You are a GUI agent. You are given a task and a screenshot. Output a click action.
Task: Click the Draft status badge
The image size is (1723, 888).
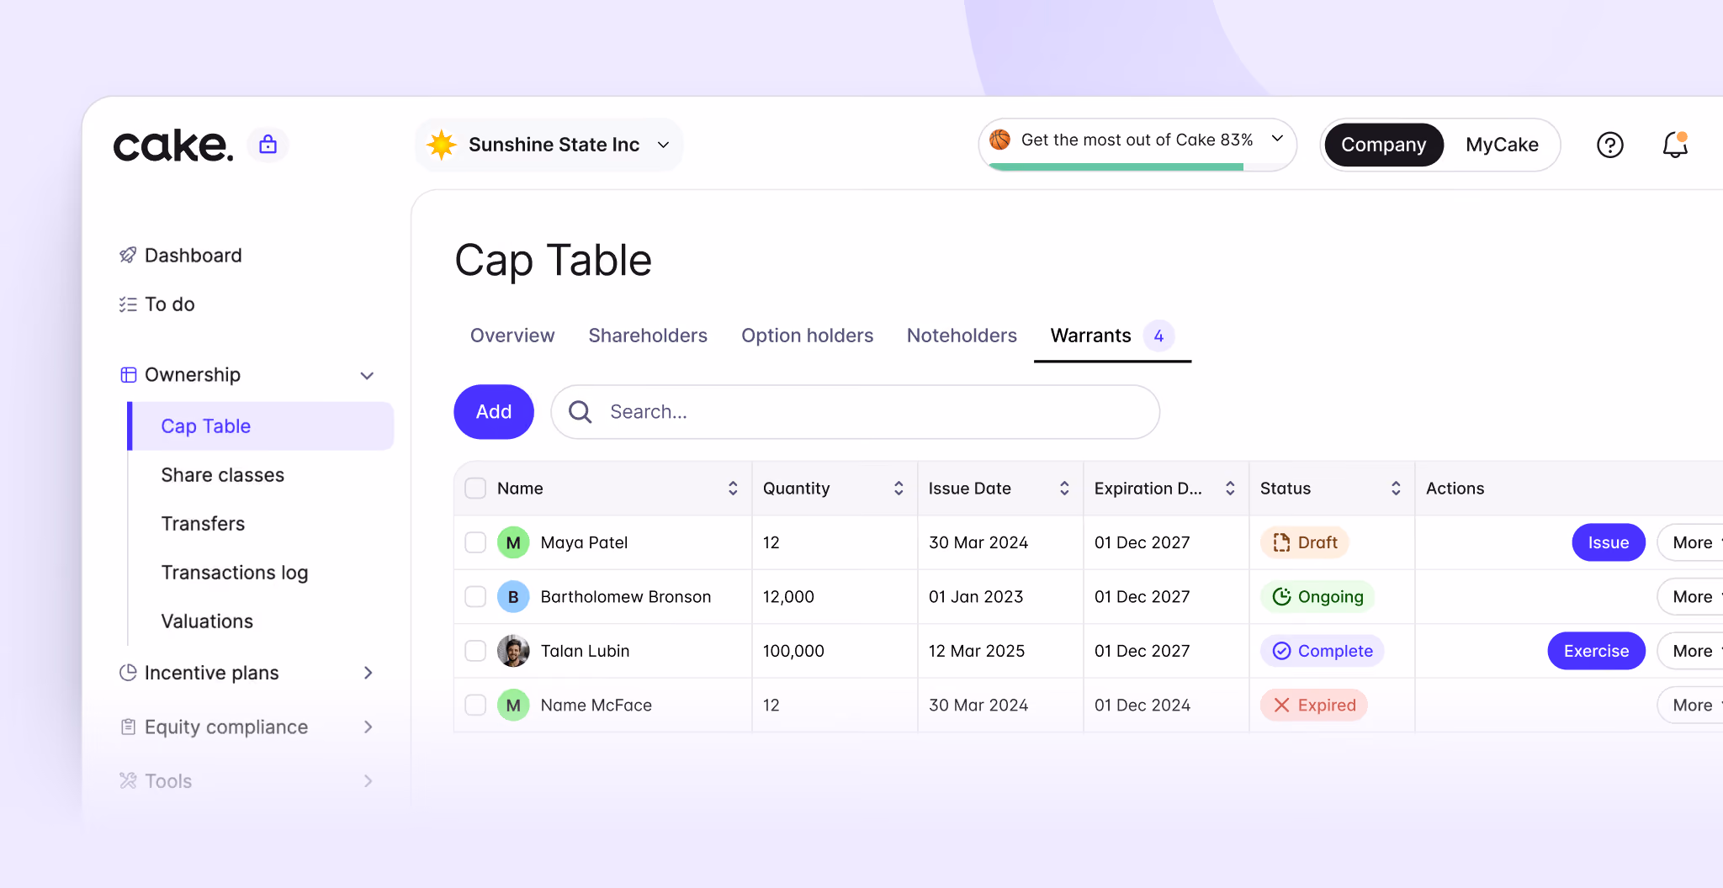(x=1305, y=542)
